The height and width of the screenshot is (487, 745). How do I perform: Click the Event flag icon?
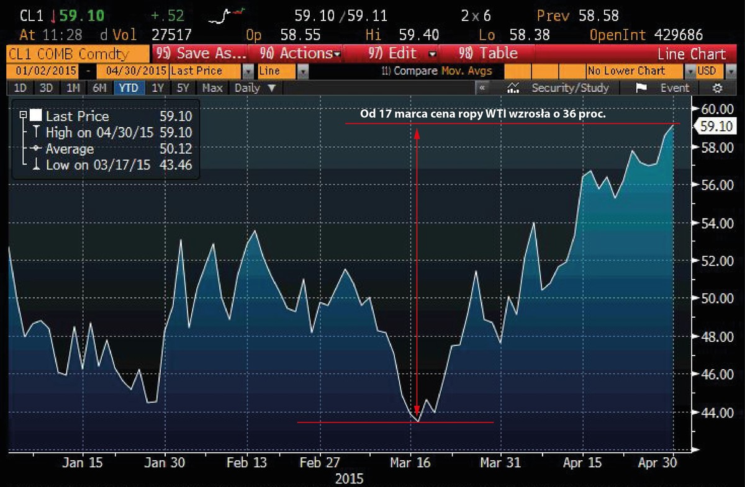(641, 87)
